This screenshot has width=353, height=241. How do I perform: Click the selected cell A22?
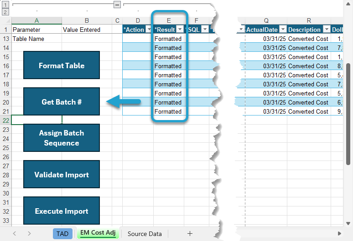(36, 120)
